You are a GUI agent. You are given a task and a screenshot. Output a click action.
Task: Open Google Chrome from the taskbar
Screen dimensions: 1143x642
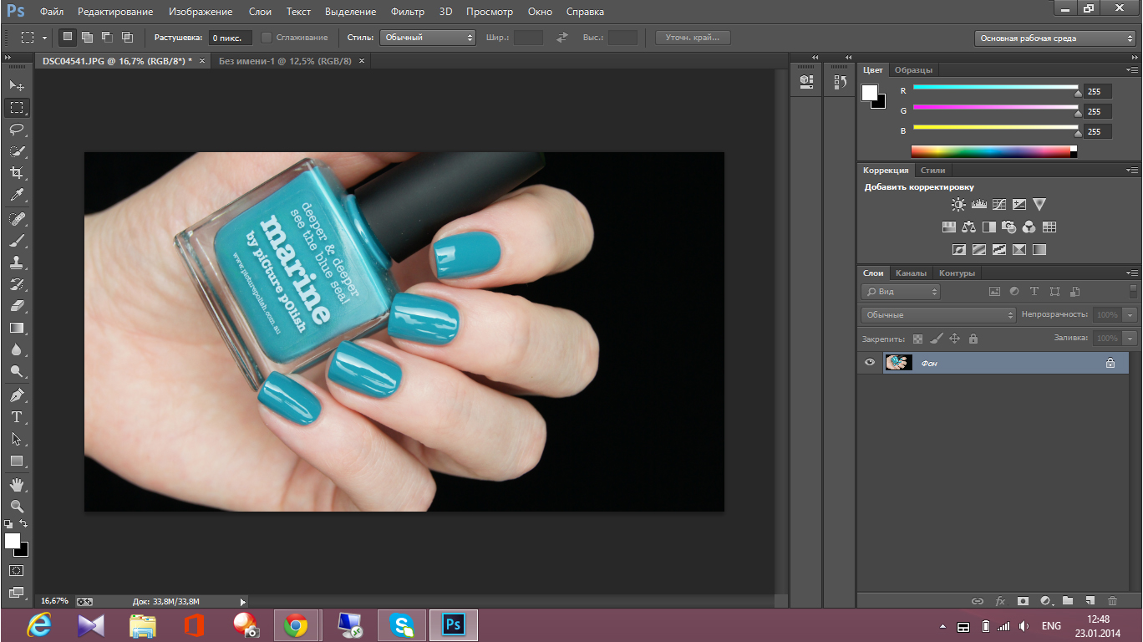(x=295, y=625)
